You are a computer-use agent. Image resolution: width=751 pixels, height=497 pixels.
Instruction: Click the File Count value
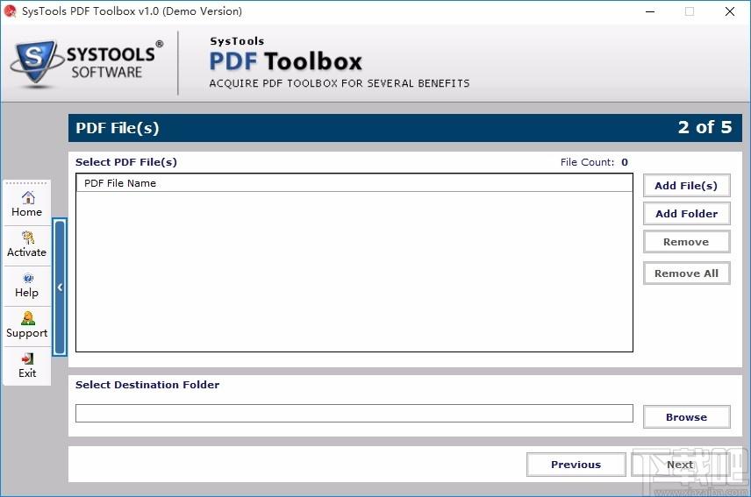click(x=625, y=162)
